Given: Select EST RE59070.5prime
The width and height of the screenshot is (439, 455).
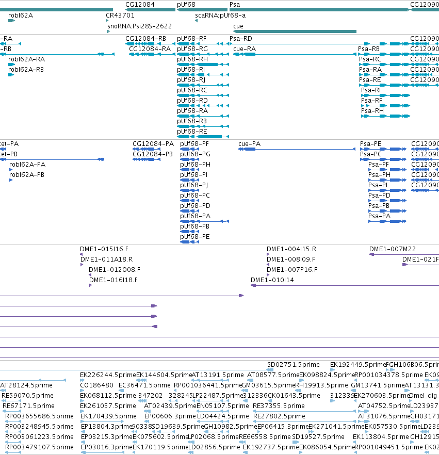Looking at the screenshot, I should point(27,396).
